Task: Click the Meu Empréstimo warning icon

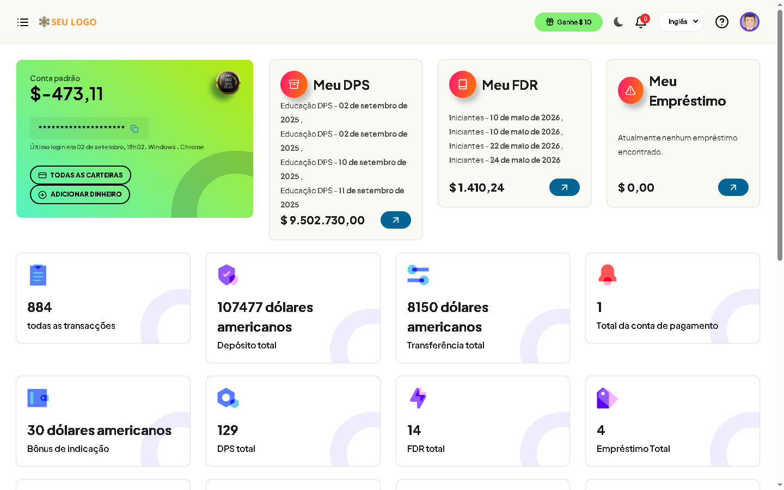Action: (630, 90)
